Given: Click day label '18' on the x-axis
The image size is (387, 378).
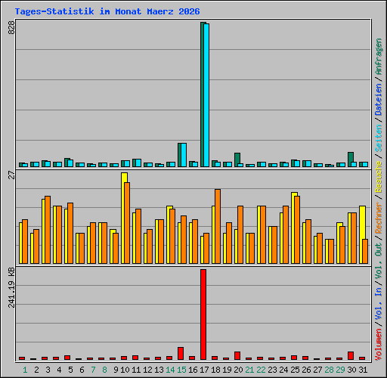Looking at the screenshot, I should tap(215, 370).
